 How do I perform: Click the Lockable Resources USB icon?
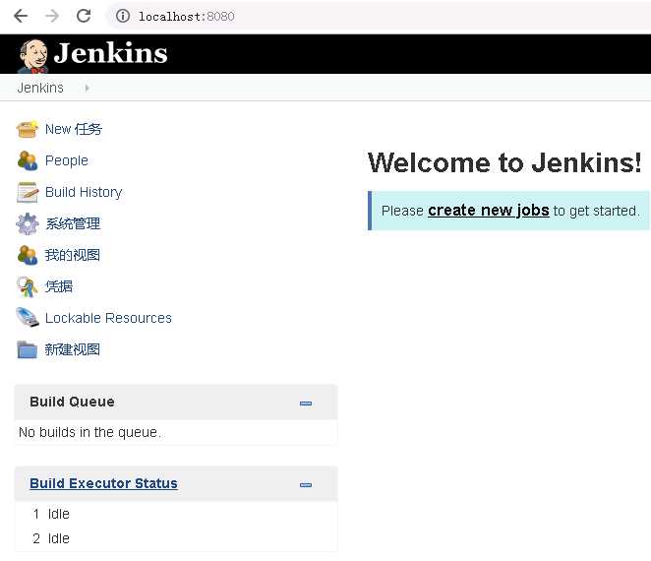point(28,318)
